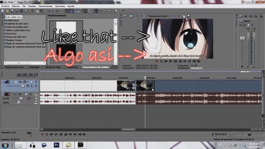Adjust video track 1 level slider
Image resolution: width=265 pixels, height=149 pixels.
[23, 86]
